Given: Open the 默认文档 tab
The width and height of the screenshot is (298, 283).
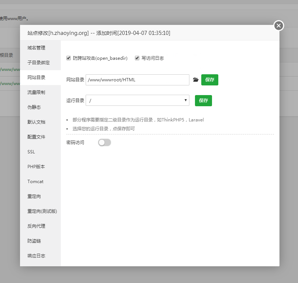Looking at the screenshot, I should (40, 122).
